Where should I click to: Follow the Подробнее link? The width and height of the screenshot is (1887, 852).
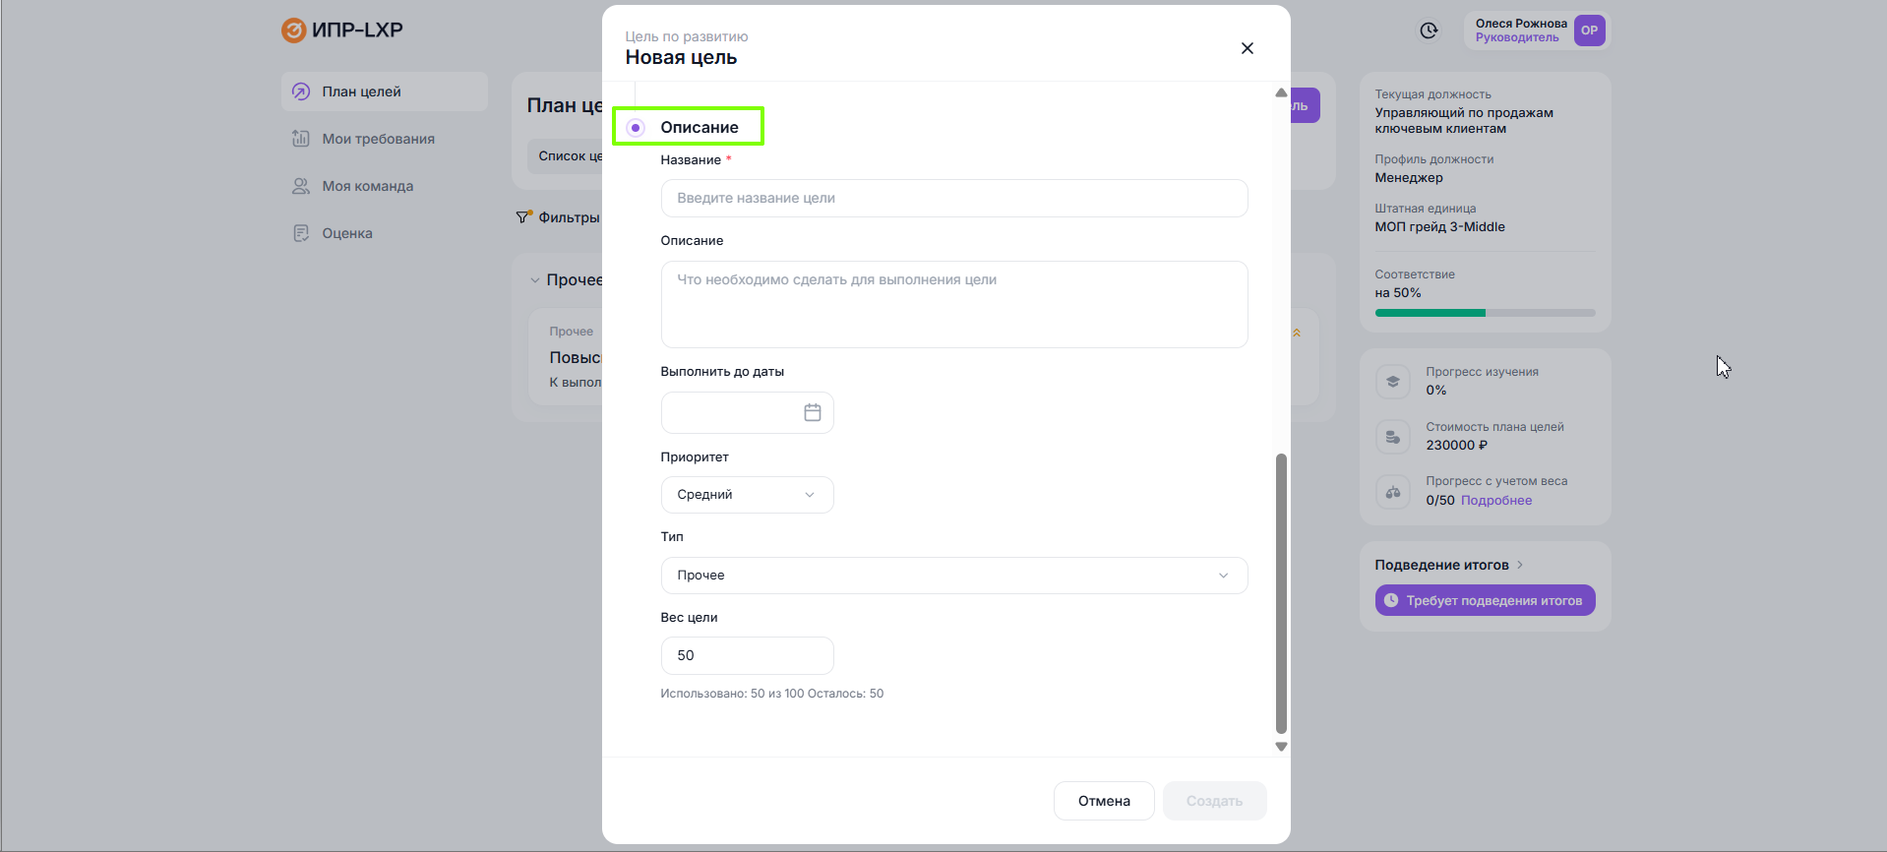tap(1495, 501)
